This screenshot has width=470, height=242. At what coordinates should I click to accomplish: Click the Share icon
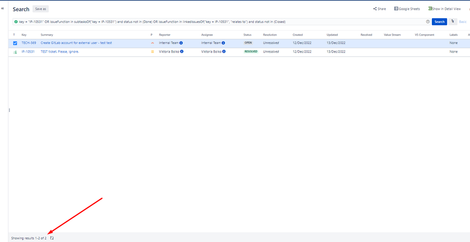point(374,9)
